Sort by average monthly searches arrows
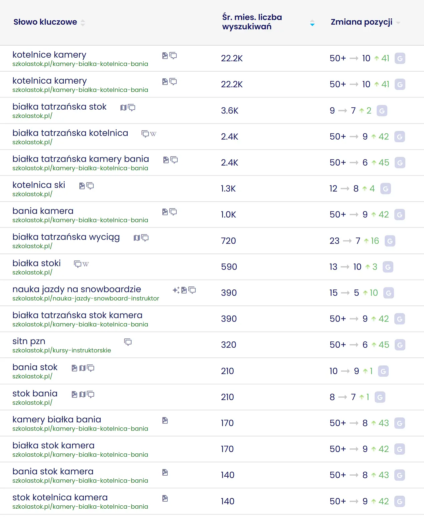The height and width of the screenshot is (517, 424). pyautogui.click(x=312, y=23)
